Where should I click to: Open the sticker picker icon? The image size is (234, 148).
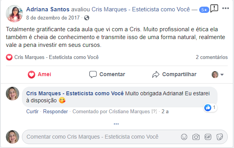(x=220, y=137)
